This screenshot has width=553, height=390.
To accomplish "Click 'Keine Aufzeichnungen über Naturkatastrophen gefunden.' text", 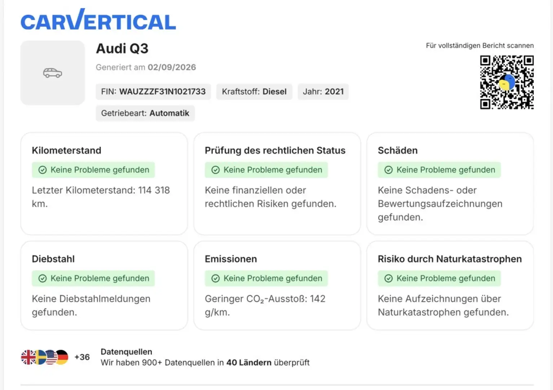I will click(443, 305).
